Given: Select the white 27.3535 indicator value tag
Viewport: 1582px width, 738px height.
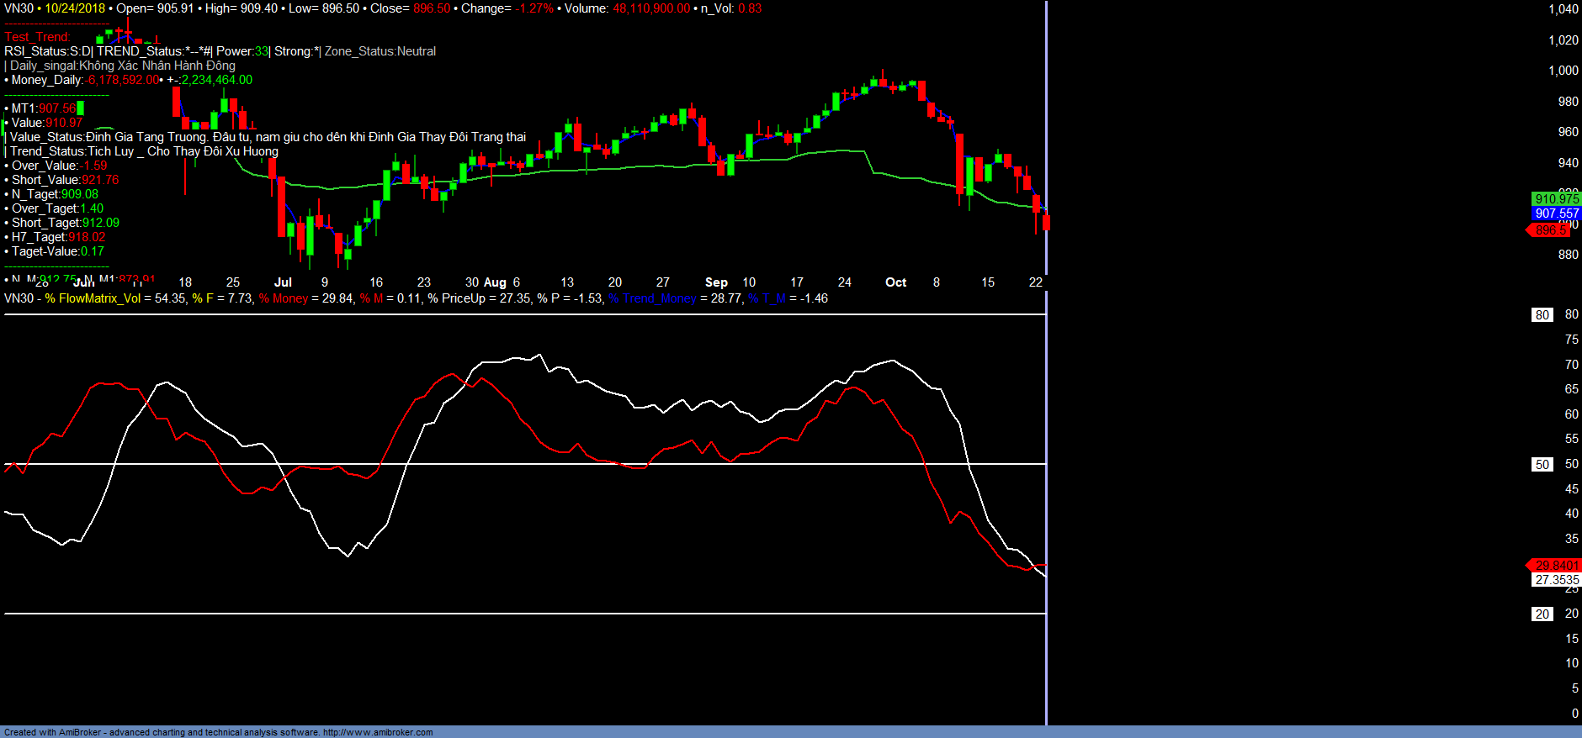Looking at the screenshot, I should coord(1556,580).
